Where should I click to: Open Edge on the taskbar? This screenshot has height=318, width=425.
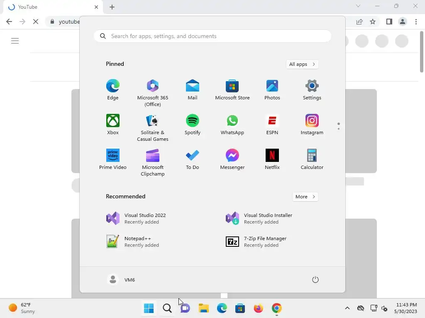tap(222, 308)
